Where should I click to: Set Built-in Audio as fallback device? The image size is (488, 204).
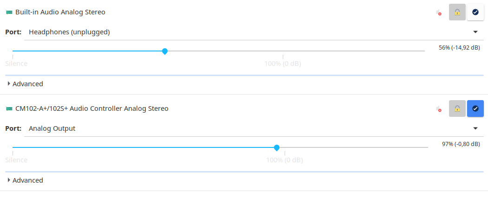click(x=475, y=12)
